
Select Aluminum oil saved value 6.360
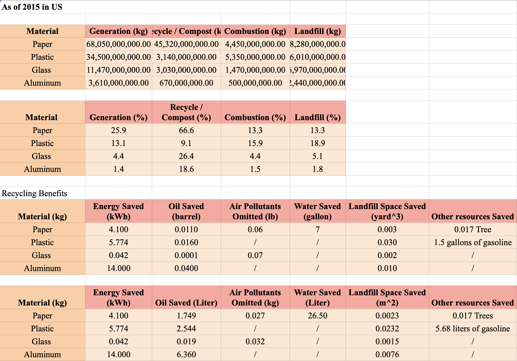(186, 355)
